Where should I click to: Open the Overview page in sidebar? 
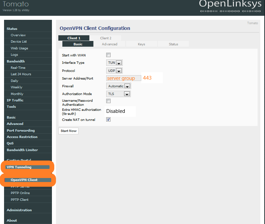point(18,35)
